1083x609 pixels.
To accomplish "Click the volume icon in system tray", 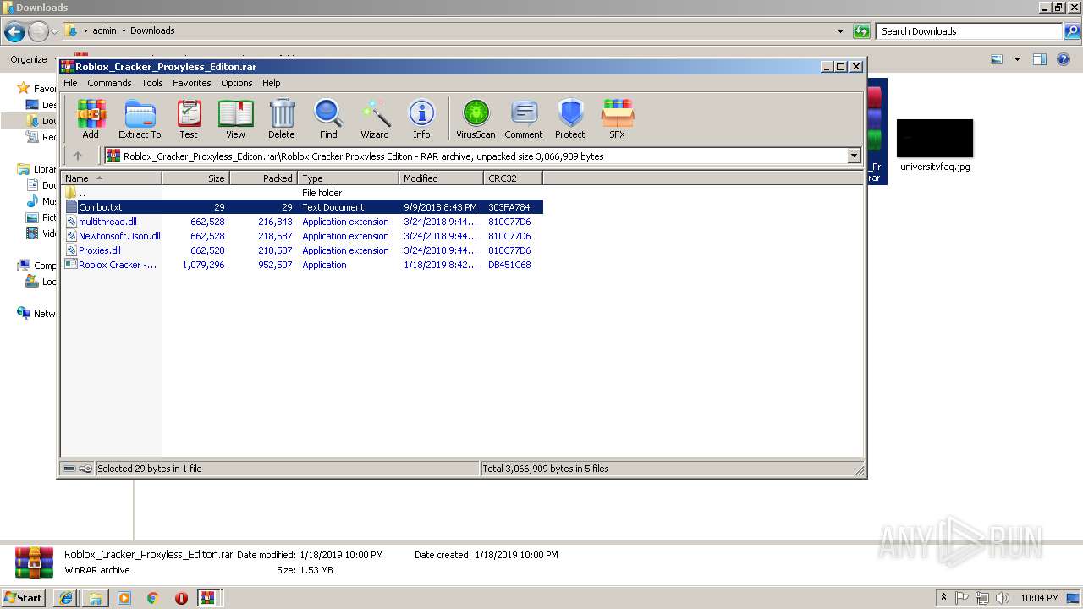I will tap(1003, 598).
